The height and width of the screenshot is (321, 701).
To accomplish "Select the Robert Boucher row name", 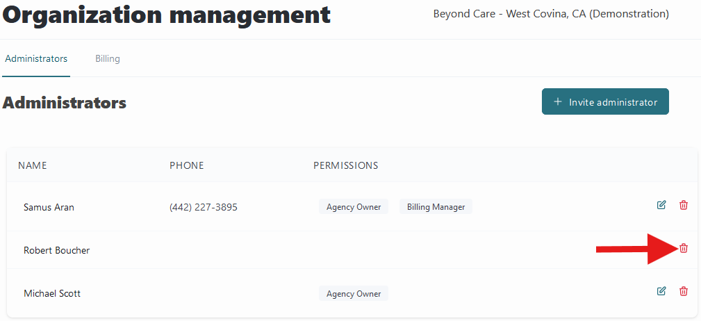I will 57,250.
